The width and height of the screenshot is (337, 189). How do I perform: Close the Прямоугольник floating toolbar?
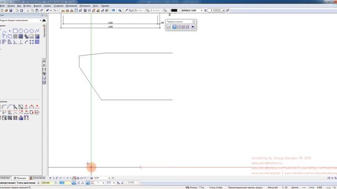tap(194, 22)
